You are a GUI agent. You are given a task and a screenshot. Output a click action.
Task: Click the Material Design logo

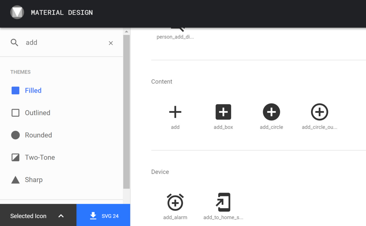[17, 12]
